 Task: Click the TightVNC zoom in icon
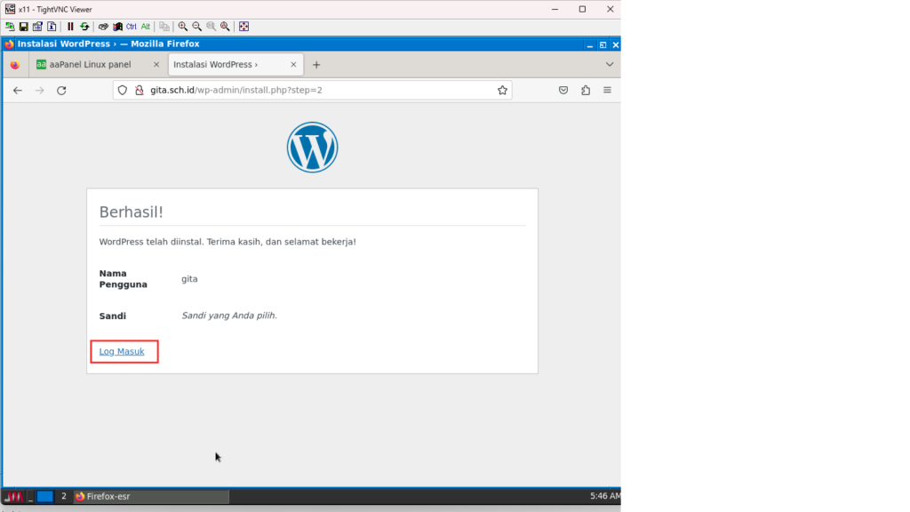pyautogui.click(x=183, y=27)
